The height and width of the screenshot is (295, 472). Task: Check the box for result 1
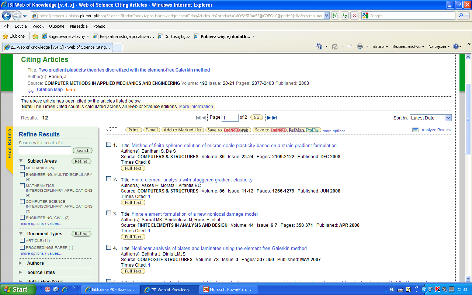click(108, 144)
